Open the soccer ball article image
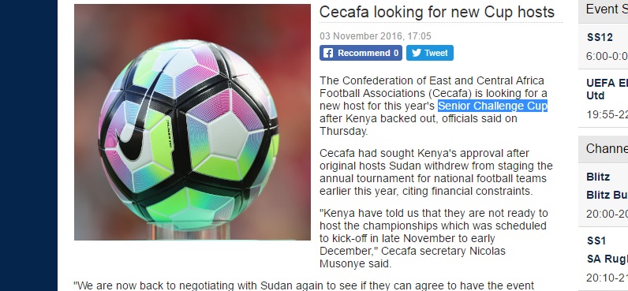The width and height of the screenshot is (628, 291). [x=193, y=122]
